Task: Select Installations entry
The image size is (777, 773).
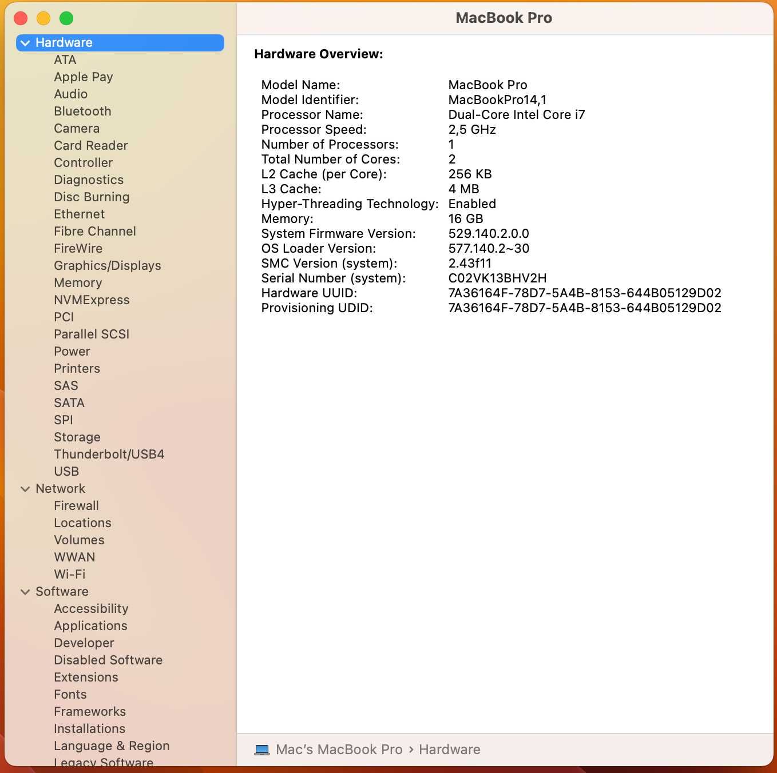Action: (89, 729)
